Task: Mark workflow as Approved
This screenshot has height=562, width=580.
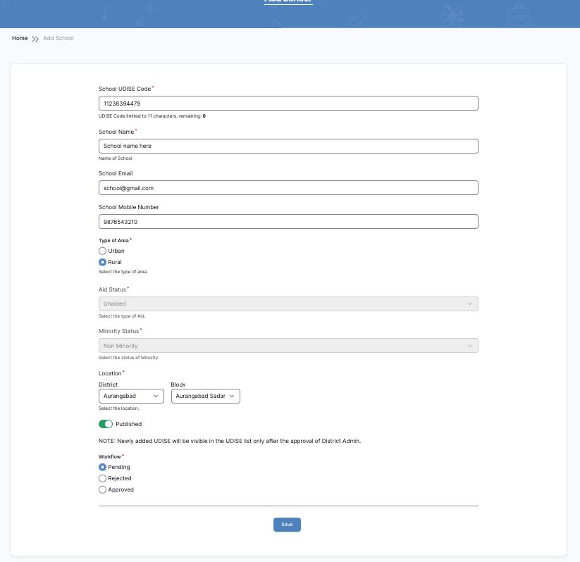Action: (103, 489)
